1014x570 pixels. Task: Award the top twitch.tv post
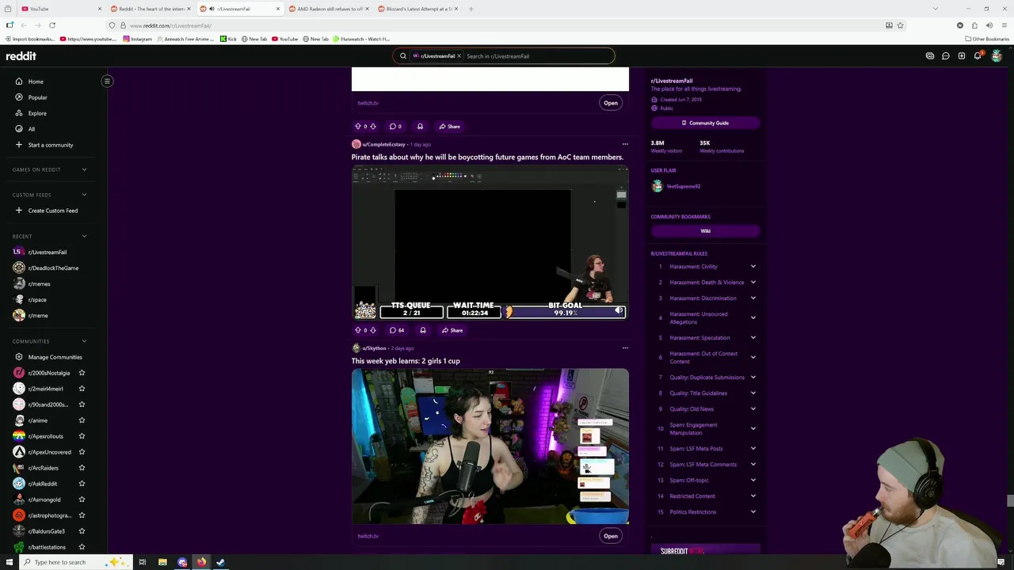point(420,126)
